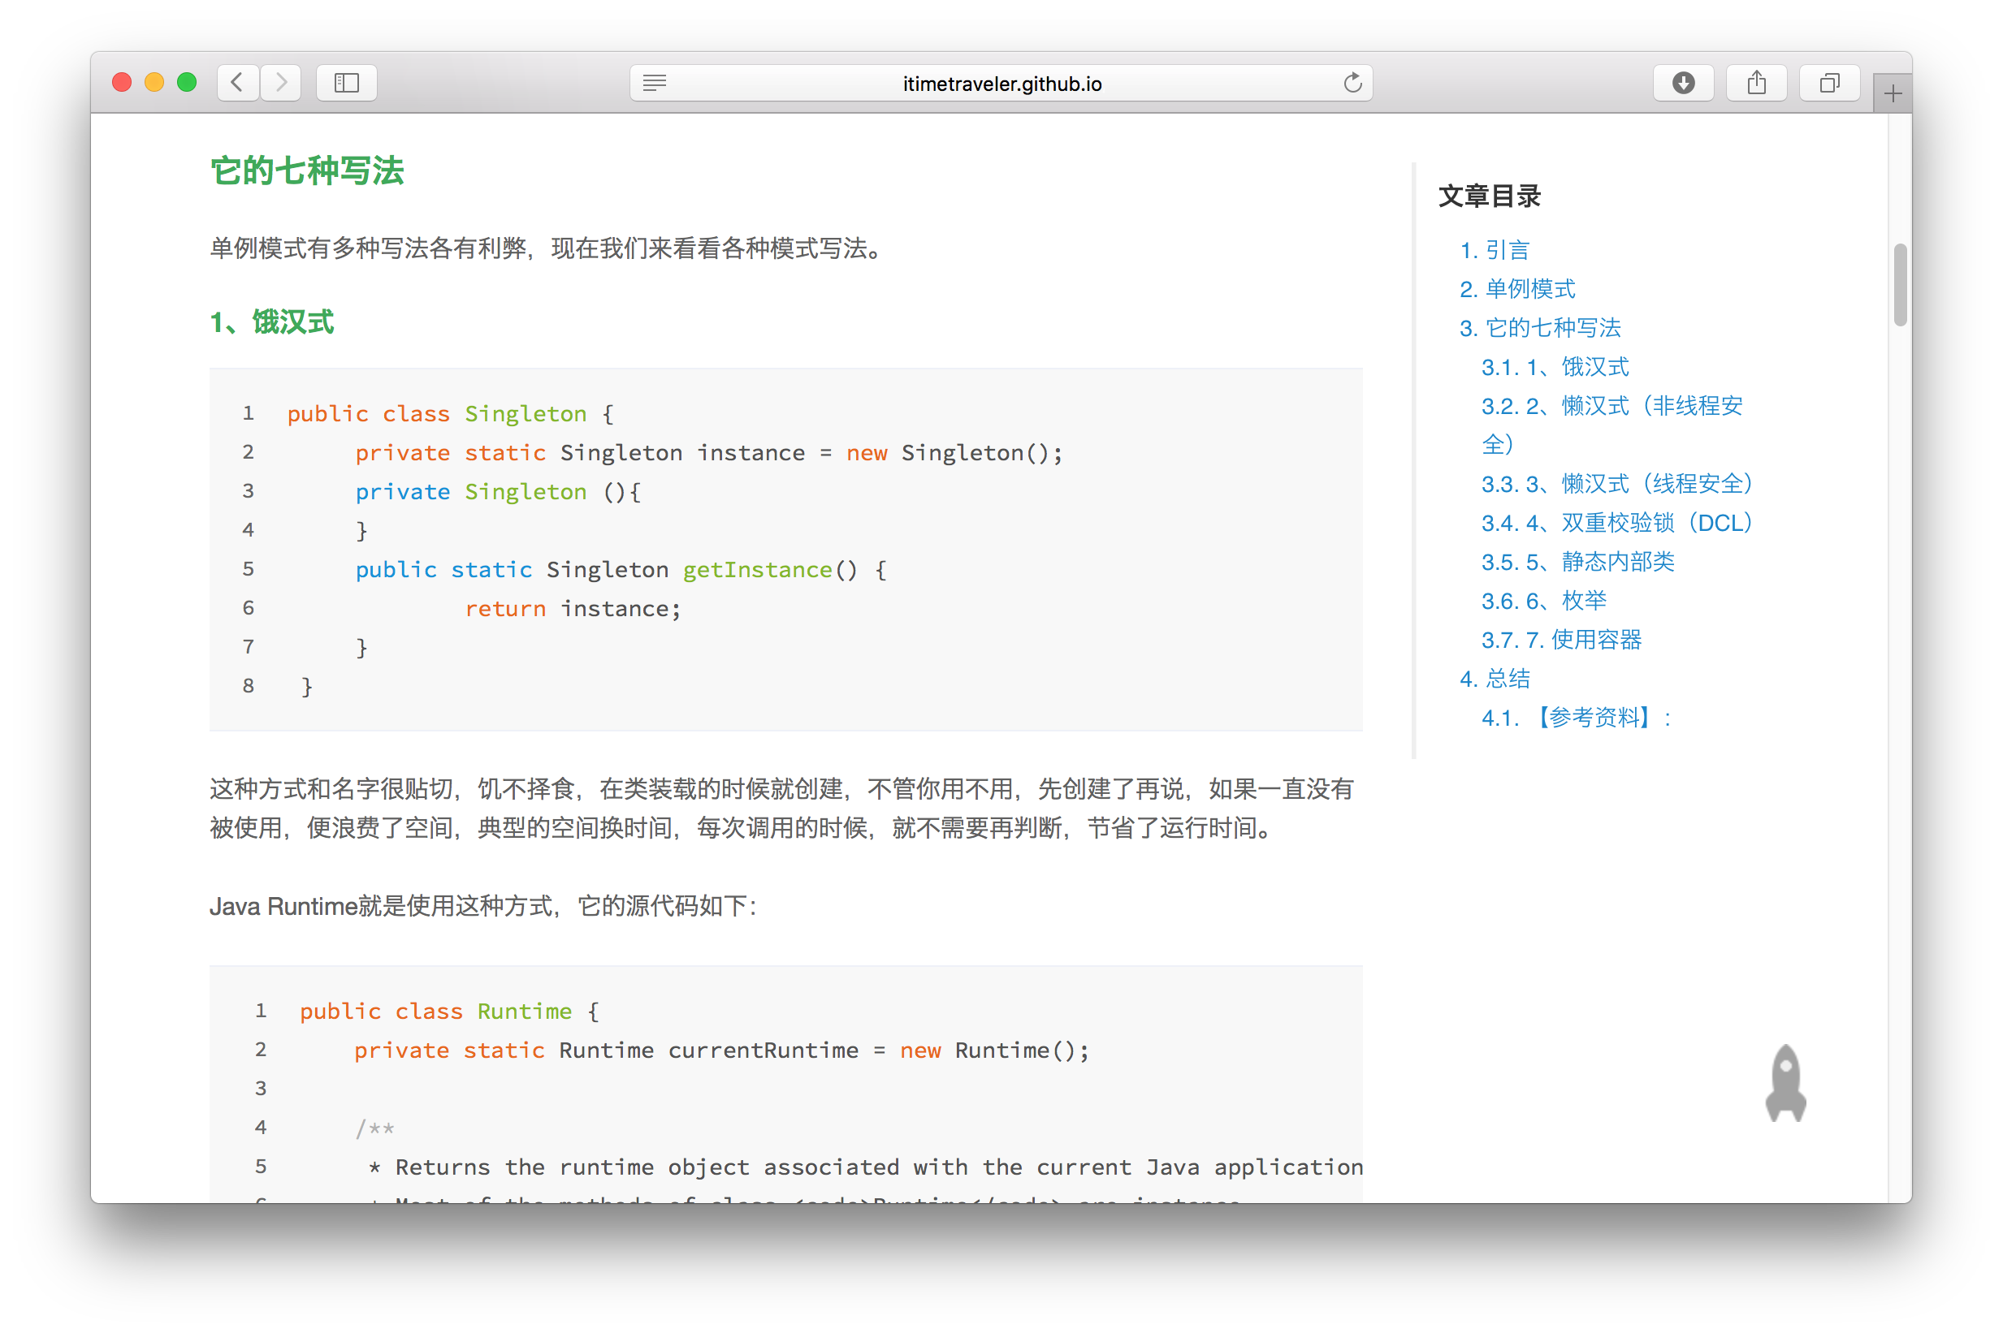The image size is (2003, 1333).
Task: Go back using the back arrow
Action: click(237, 83)
